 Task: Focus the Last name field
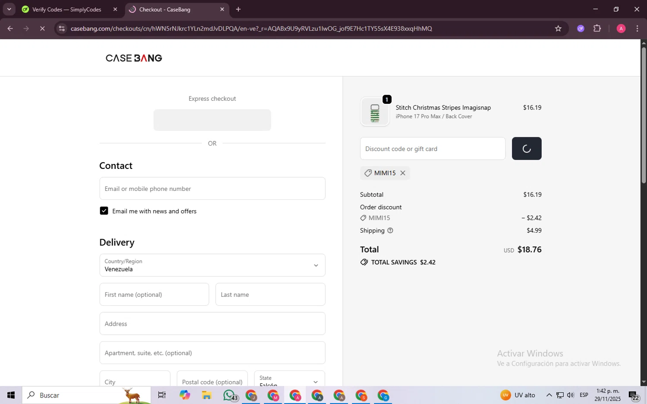coord(270,295)
